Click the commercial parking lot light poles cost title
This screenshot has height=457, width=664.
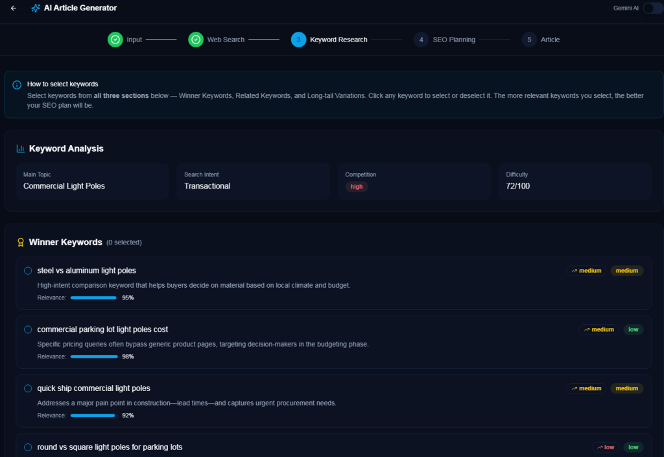[x=102, y=329]
